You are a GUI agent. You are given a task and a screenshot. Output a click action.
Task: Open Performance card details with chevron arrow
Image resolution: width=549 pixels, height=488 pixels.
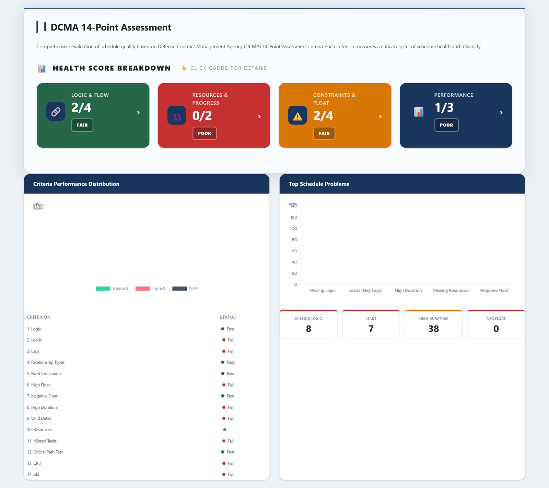[501, 112]
